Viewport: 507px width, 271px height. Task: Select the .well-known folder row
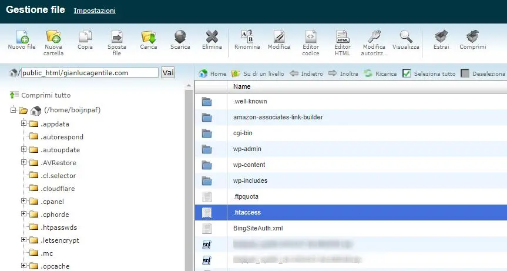coord(351,102)
